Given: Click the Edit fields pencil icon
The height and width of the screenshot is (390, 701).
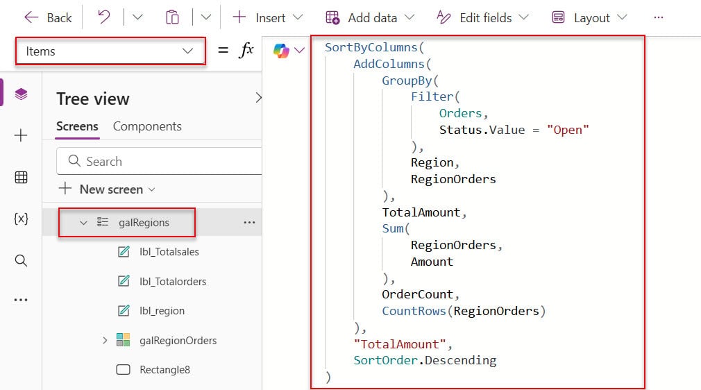Looking at the screenshot, I should [x=444, y=17].
